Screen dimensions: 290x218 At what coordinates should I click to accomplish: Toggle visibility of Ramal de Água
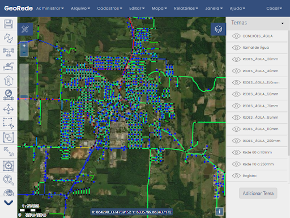(x=236, y=48)
